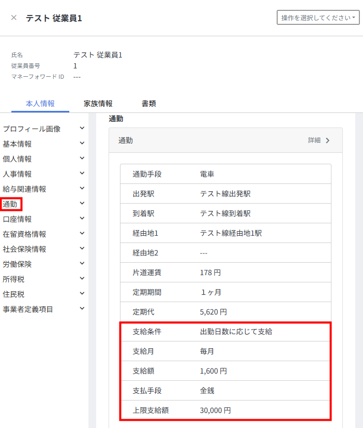Open the 操作を選択してください dropdown
Screen dimensions: 363x428
318,18
